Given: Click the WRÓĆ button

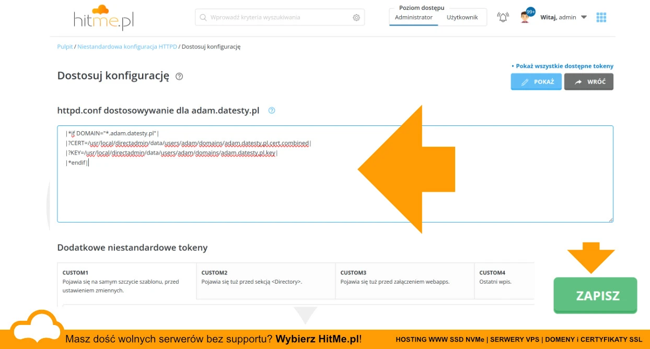Looking at the screenshot, I should 589,82.
